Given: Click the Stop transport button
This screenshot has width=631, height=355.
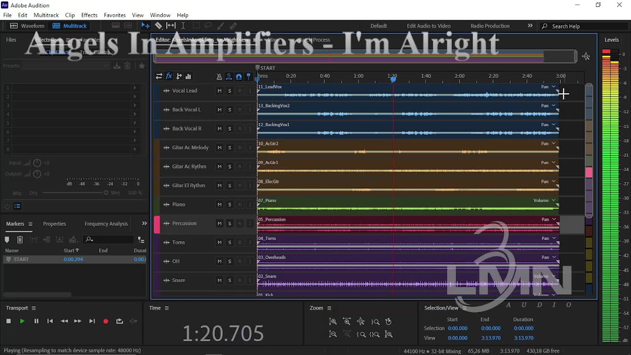Looking at the screenshot, I should tap(8, 321).
